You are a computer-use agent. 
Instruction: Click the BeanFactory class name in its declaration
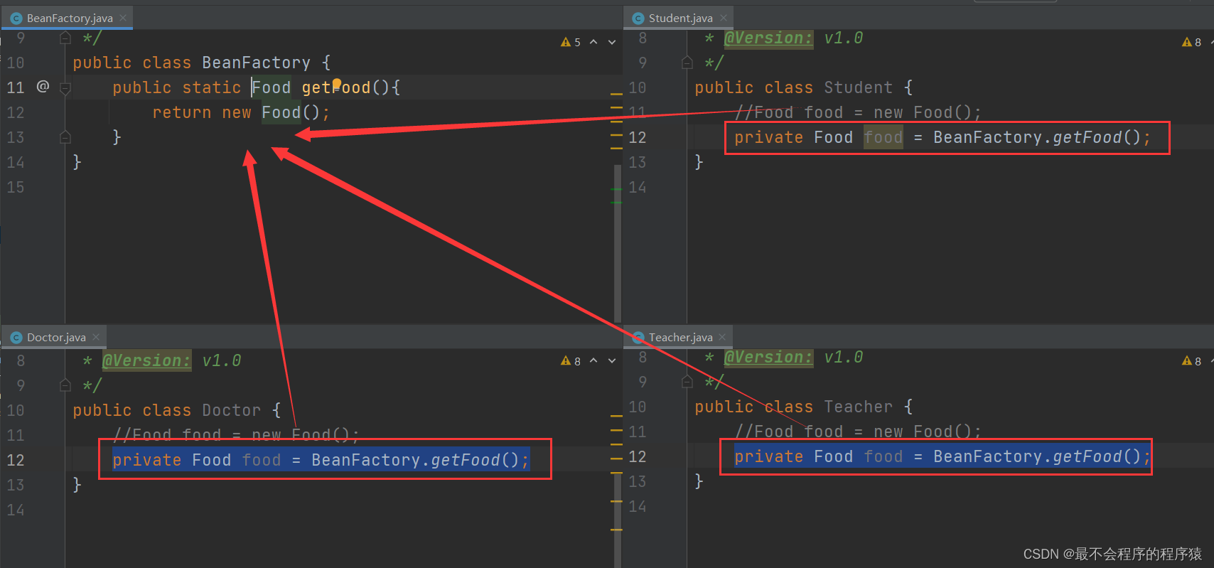(256, 63)
